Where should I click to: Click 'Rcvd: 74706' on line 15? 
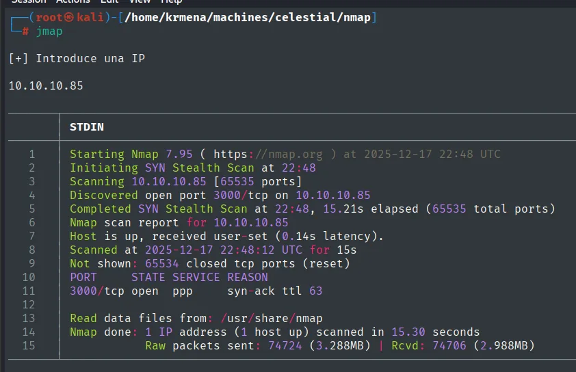[429, 345]
